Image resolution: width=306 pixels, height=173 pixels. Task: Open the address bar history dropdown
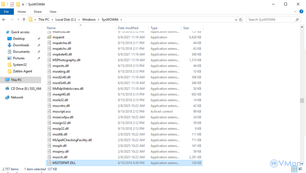(x=236, y=20)
